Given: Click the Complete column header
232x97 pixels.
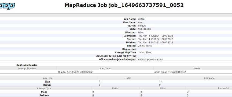Looking at the screenshot, I should (x=209, y=78).
